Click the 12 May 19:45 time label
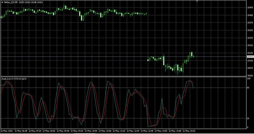The width and height of the screenshot is (254, 134). tap(175, 131)
